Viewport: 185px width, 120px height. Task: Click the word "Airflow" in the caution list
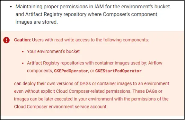155,63
